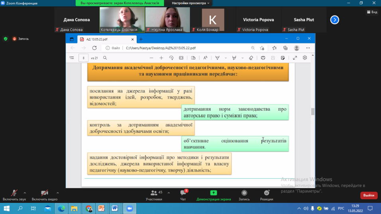
Task: Expand audio options arrow next to microphone
Action: click(25, 192)
